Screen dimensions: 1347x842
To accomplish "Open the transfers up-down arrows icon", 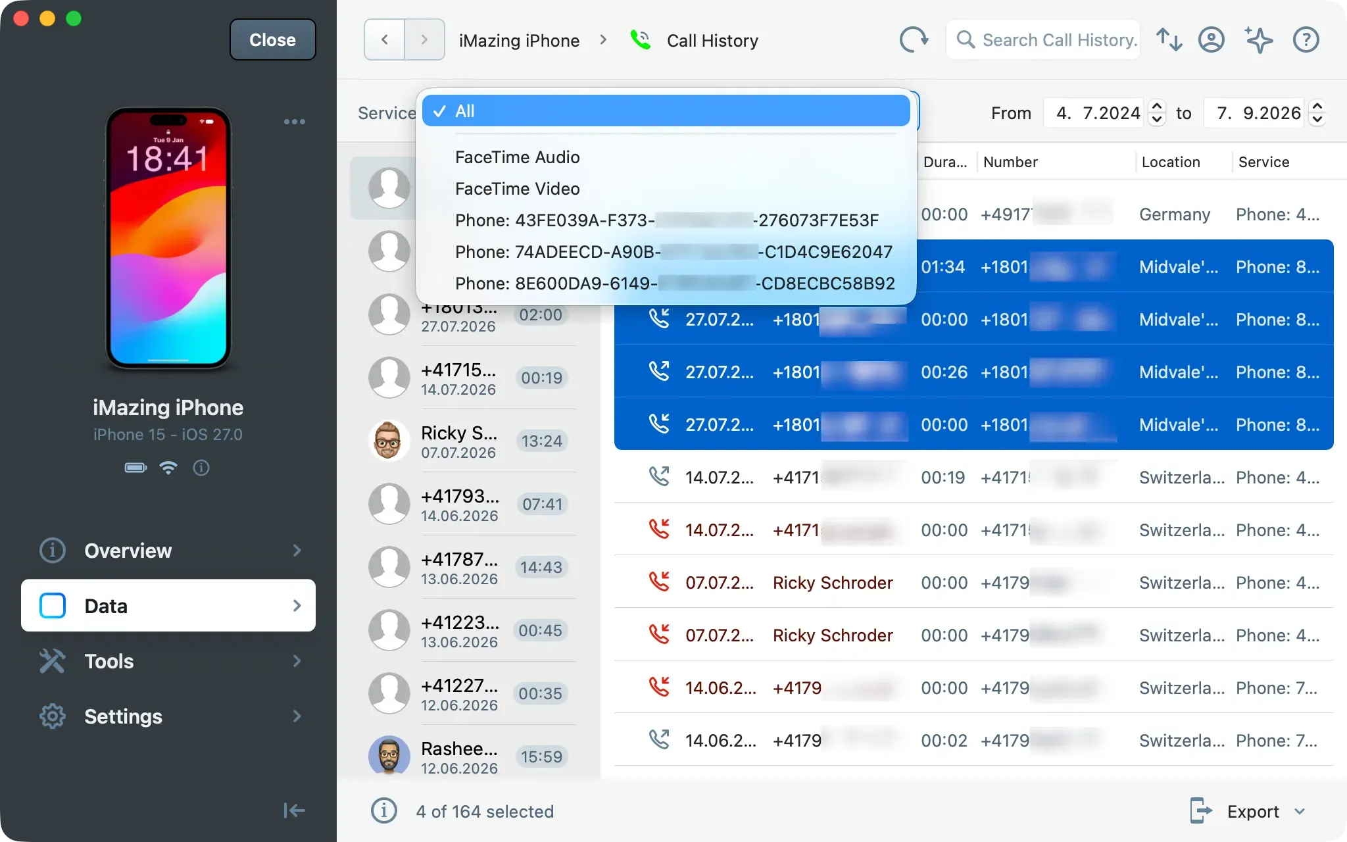I will 1169,40.
